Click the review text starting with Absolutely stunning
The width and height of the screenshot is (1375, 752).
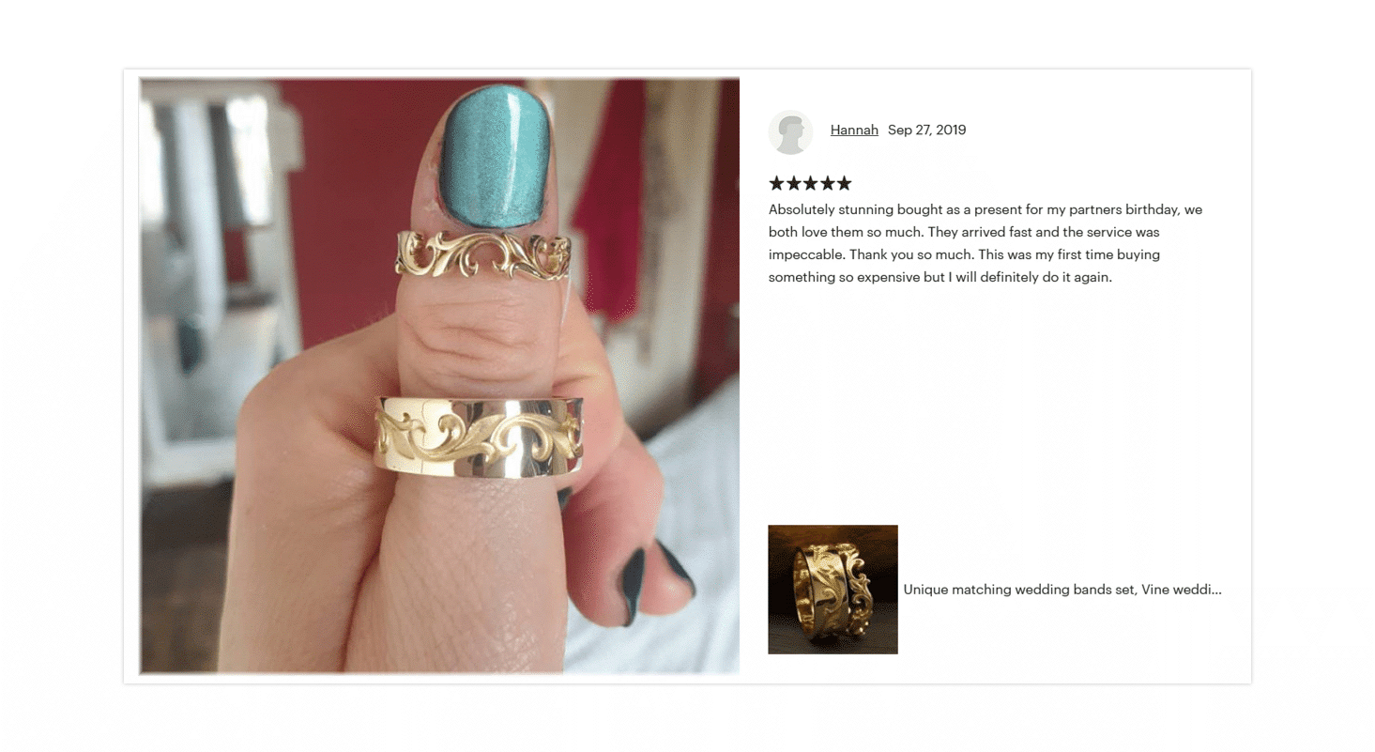[x=985, y=243]
